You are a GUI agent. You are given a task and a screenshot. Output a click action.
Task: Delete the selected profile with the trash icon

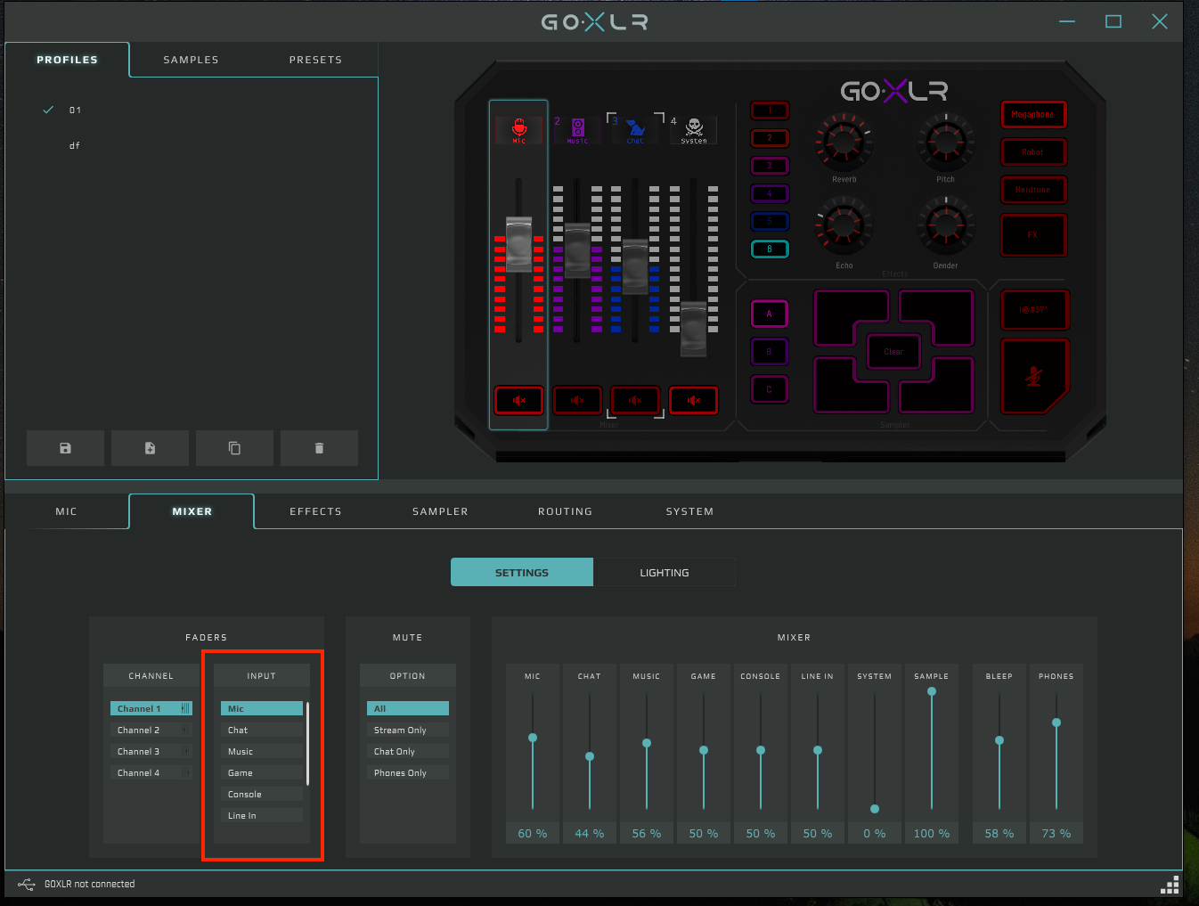tap(319, 448)
